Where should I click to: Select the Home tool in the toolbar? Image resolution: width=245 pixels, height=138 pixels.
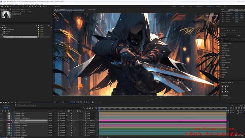(2, 7)
